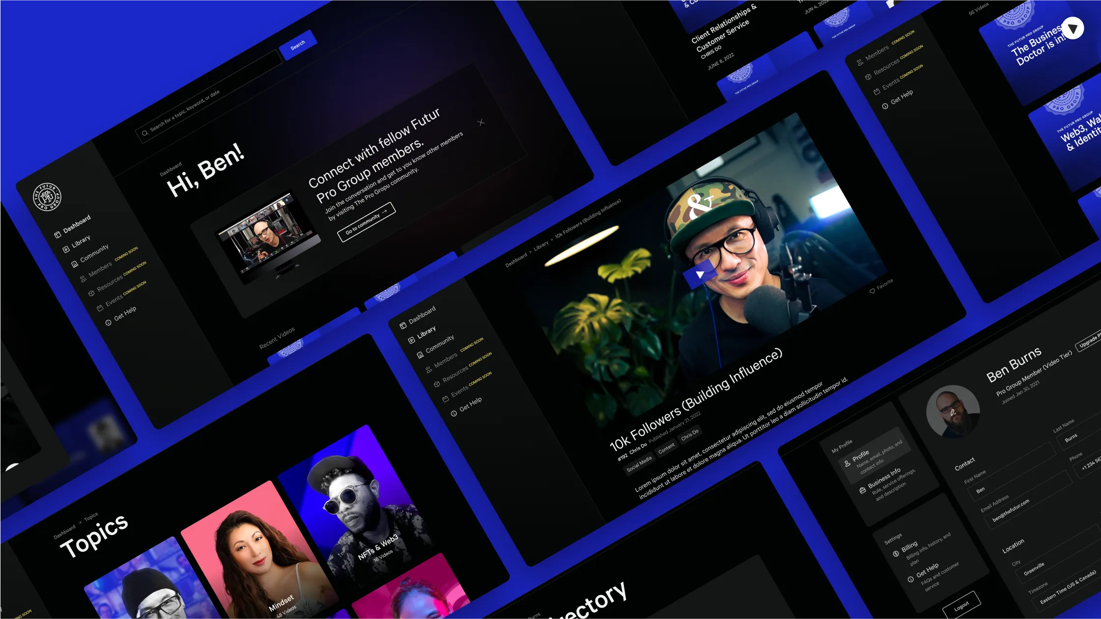Open Community in the Hi Ben window sidebar
The width and height of the screenshot is (1101, 619).
pos(94,253)
